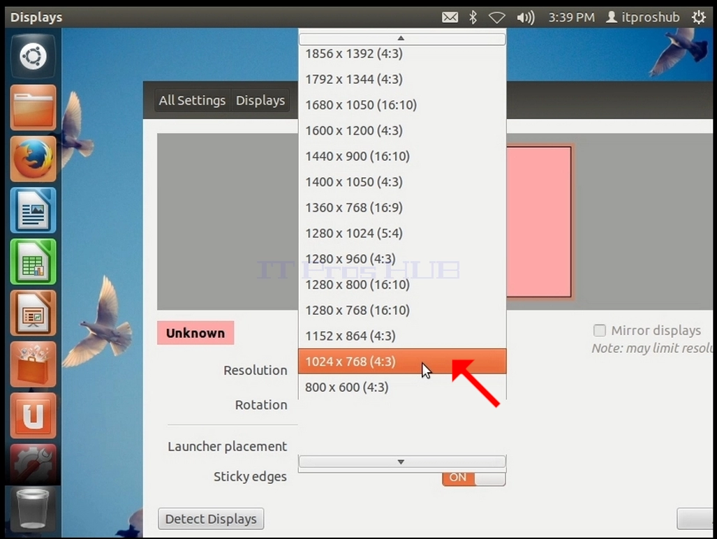
Task: Open the Trash in launcher
Action: click(33, 508)
